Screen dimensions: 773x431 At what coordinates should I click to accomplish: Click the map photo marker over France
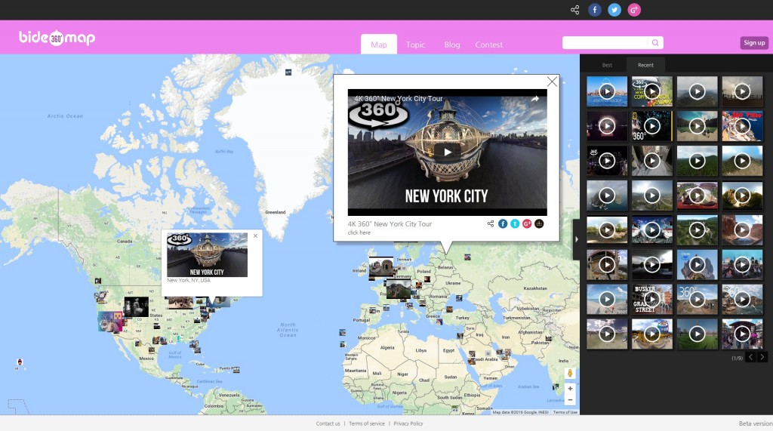(399, 289)
